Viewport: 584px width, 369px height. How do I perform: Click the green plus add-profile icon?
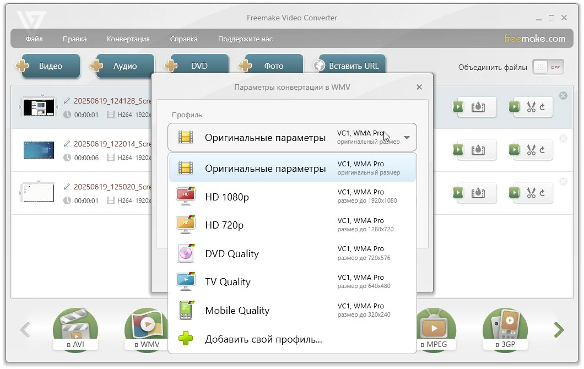point(186,339)
